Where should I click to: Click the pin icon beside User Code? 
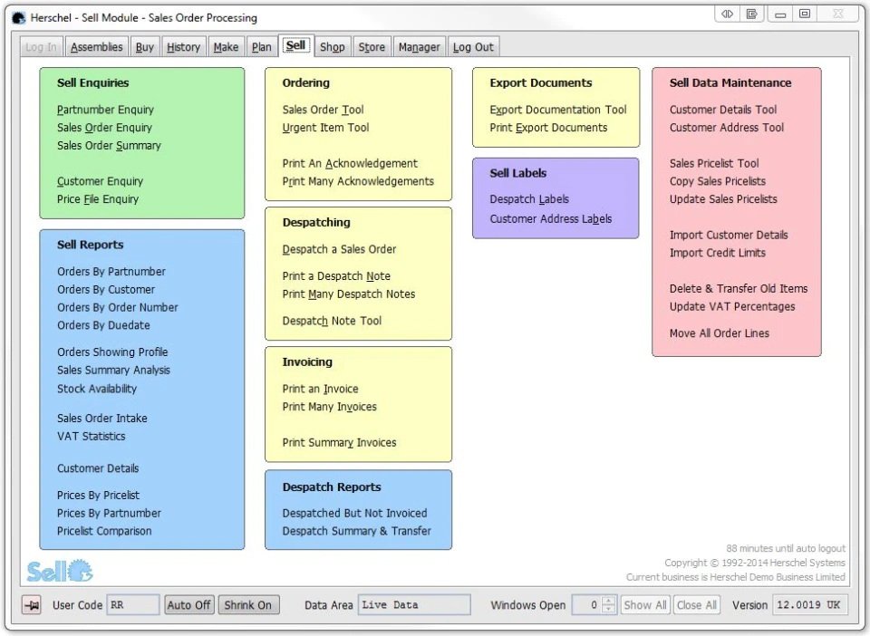point(33,605)
